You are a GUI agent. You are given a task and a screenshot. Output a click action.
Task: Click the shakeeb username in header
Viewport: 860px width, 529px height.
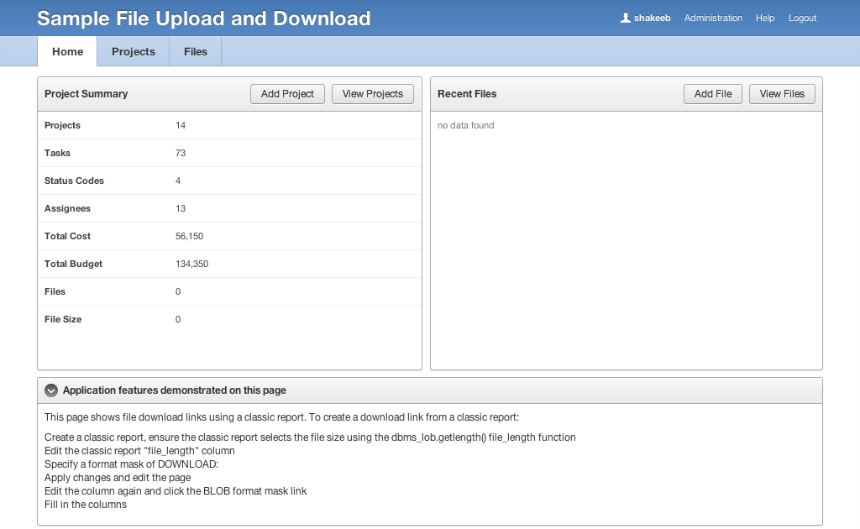pyautogui.click(x=652, y=18)
